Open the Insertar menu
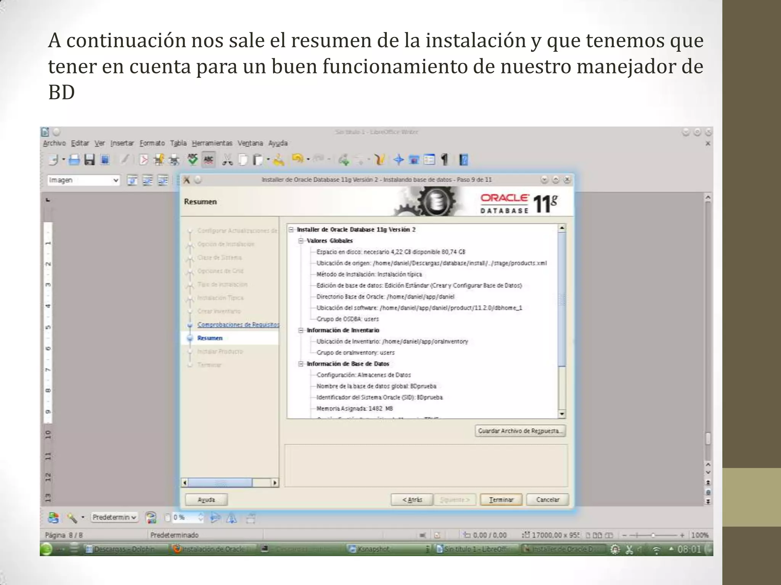Image resolution: width=781 pixels, height=585 pixels. (x=122, y=143)
